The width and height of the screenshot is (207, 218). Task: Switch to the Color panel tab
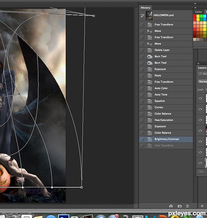[198, 12]
